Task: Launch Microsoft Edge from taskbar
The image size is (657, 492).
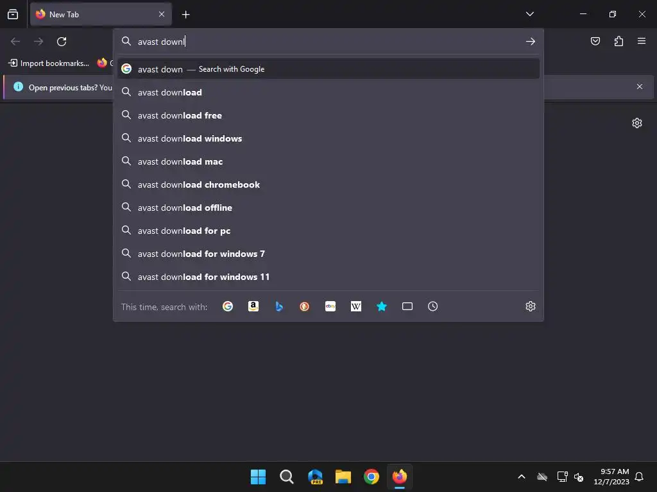Action: point(315,477)
